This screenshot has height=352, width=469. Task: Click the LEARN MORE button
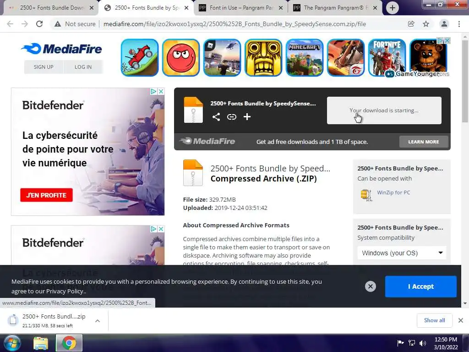pos(424,142)
